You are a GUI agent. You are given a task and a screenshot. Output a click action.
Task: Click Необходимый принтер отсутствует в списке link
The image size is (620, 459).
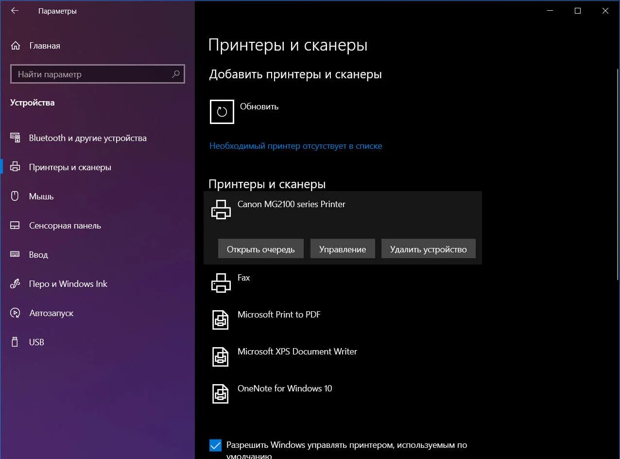[x=295, y=146]
